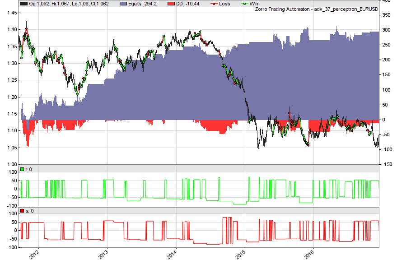Click the blue Equity legend swatch
397x264 pixels.
123,4
